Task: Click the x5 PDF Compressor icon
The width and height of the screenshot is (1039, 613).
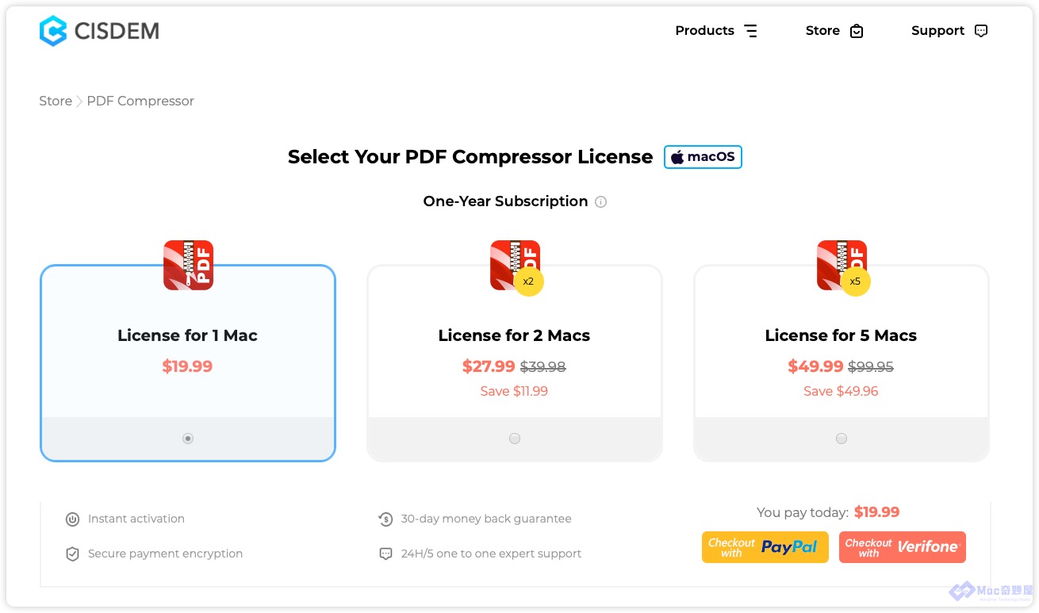Action: pyautogui.click(x=842, y=266)
